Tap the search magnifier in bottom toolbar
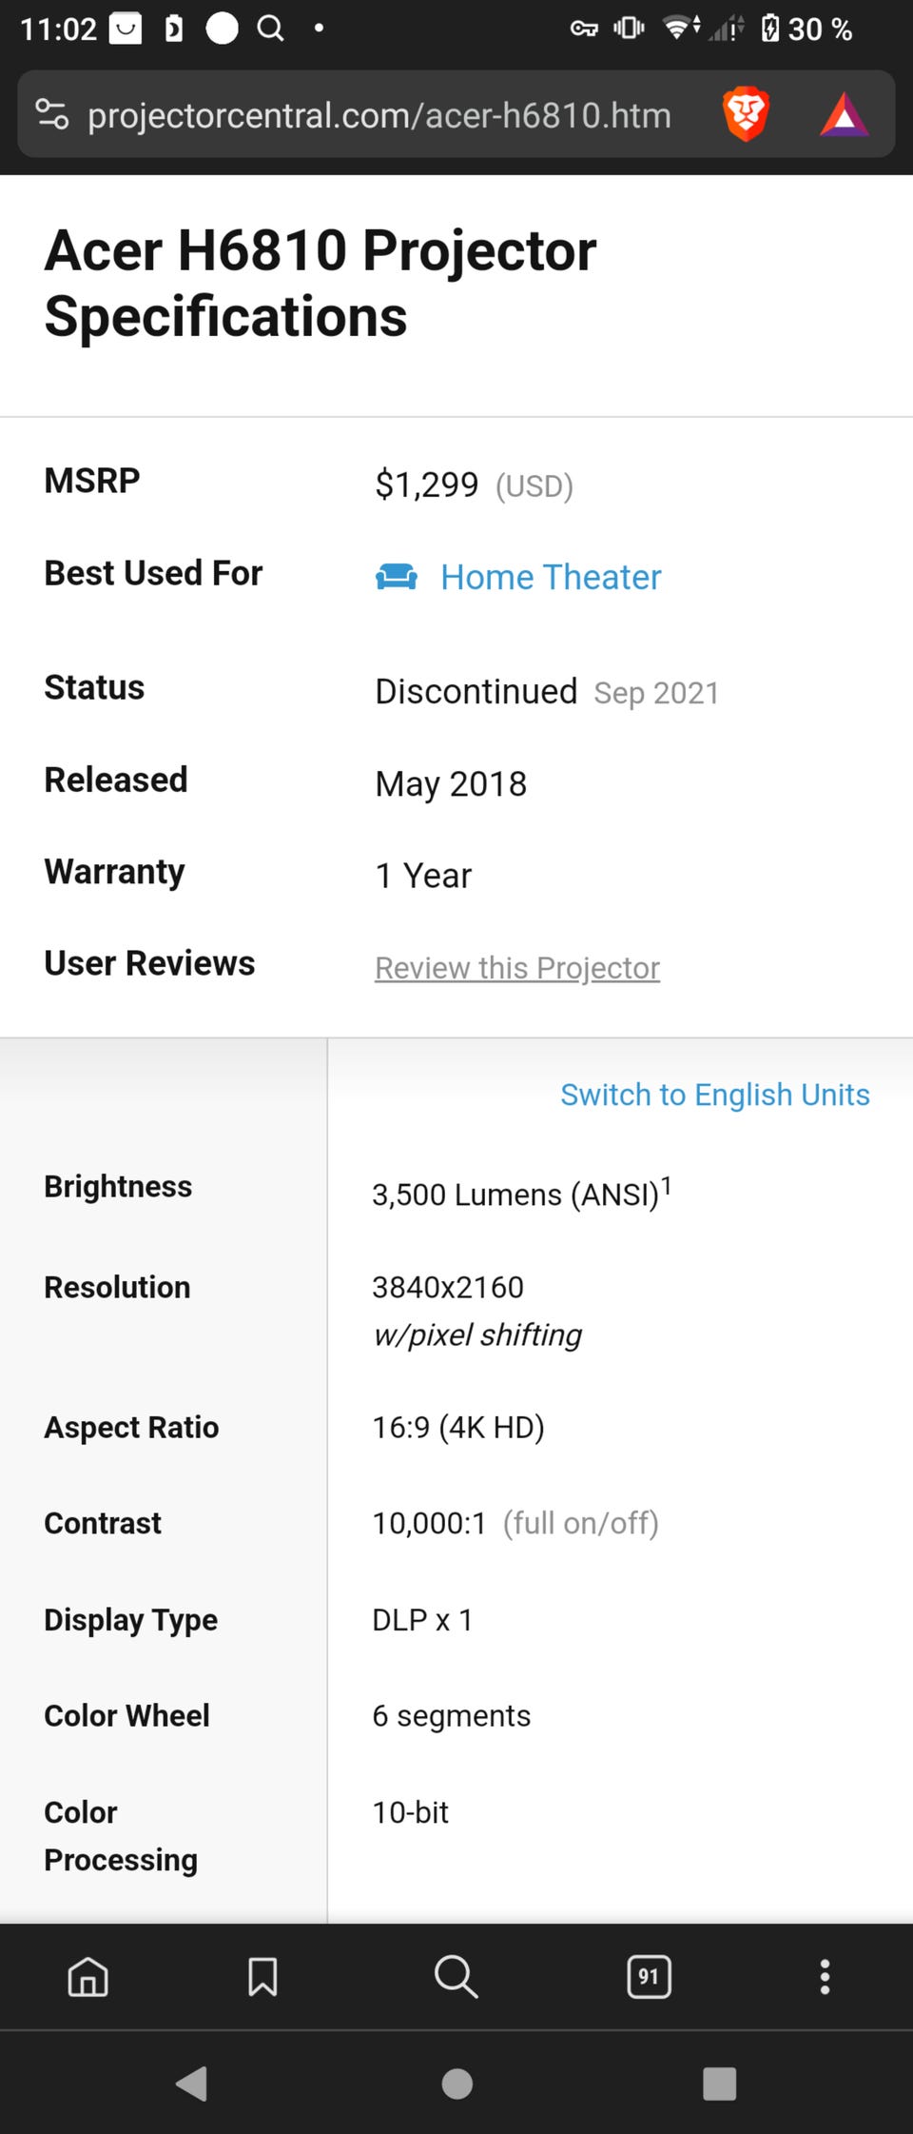This screenshot has height=2134, width=913. (x=456, y=1977)
